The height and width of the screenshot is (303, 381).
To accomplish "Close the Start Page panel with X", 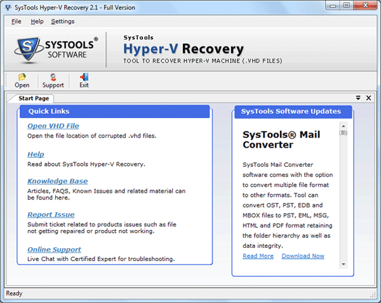I will [368, 98].
